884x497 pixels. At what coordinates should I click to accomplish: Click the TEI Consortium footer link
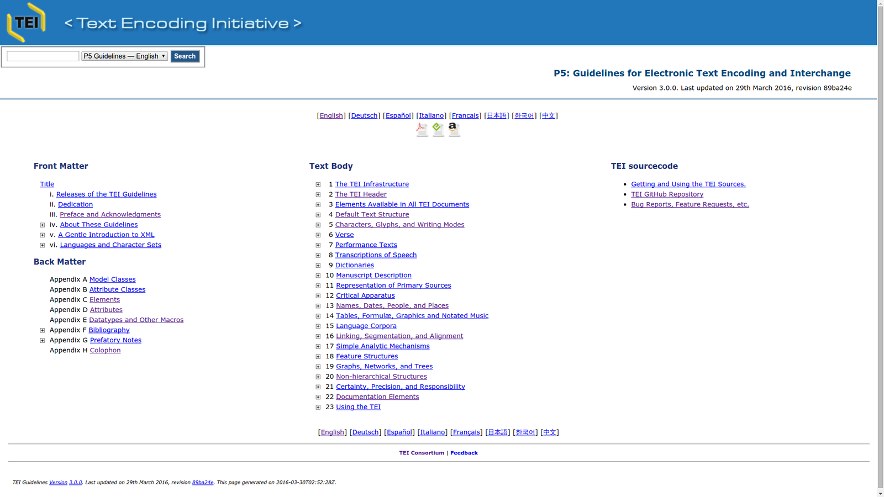click(422, 453)
